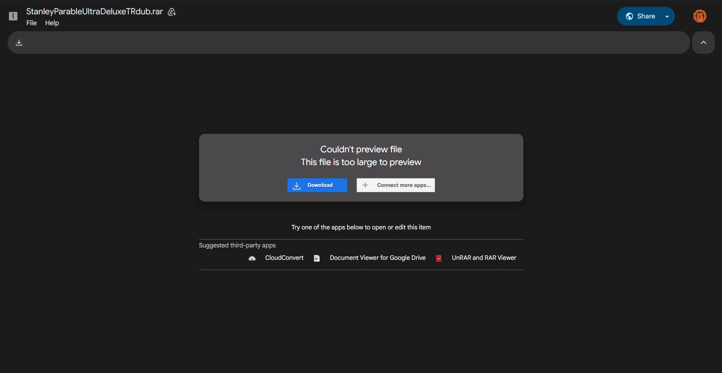Open with CloudConvert link
The height and width of the screenshot is (373, 722).
pos(284,258)
